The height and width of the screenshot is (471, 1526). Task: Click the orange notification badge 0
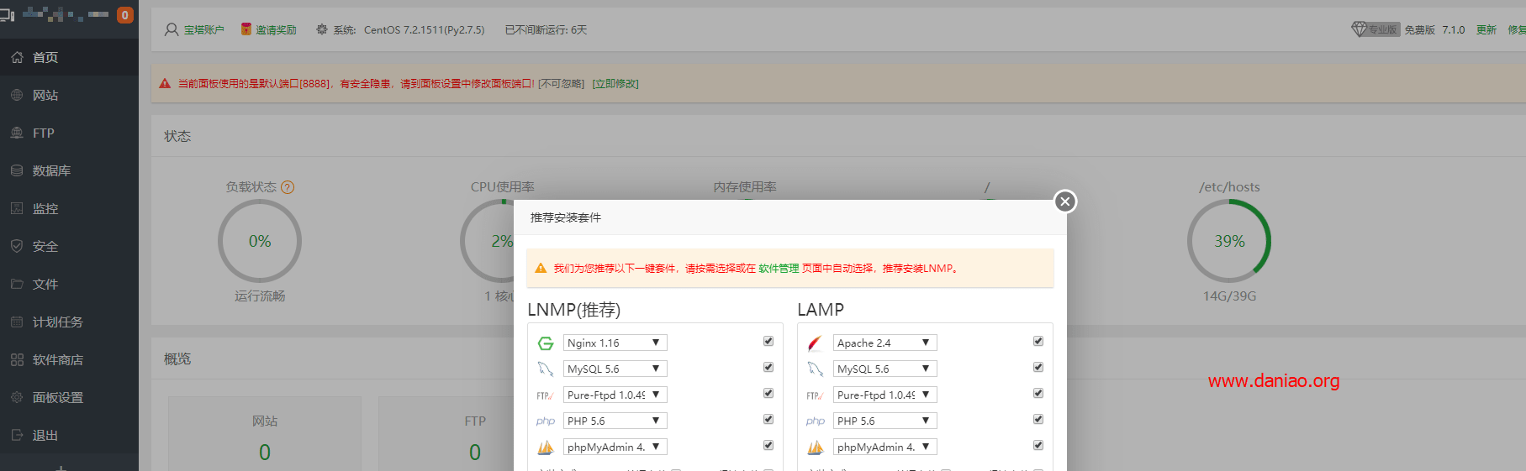click(125, 15)
